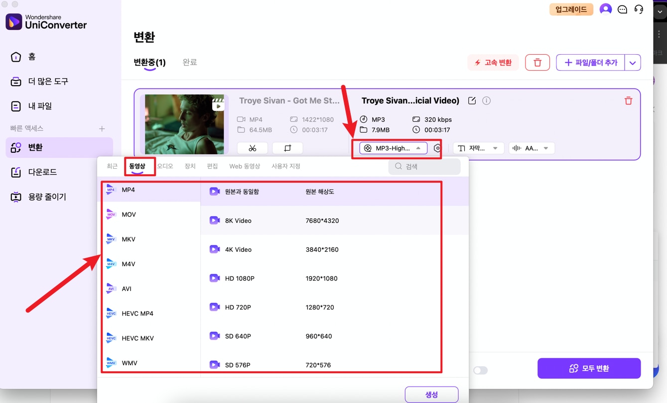Viewport: 667px width, 403px height.
Task: Select the 오디오 format tab
Action: [x=165, y=166]
